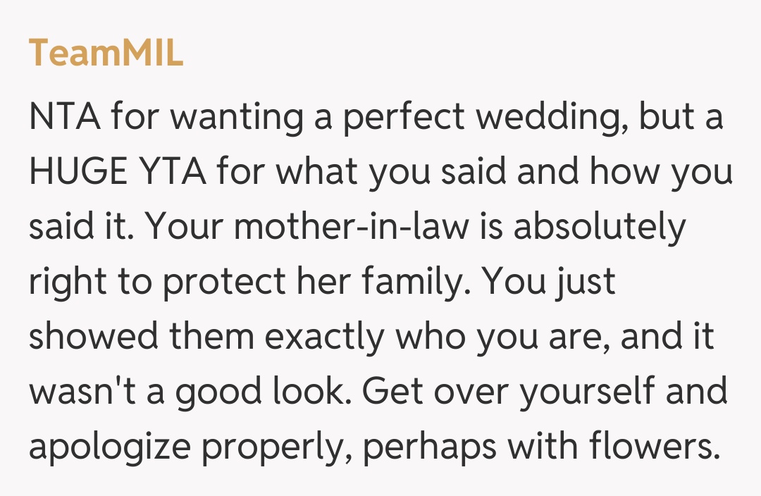This screenshot has width=761, height=496.
Task: Select the phrase "how you" on line two
Action: tap(661, 172)
